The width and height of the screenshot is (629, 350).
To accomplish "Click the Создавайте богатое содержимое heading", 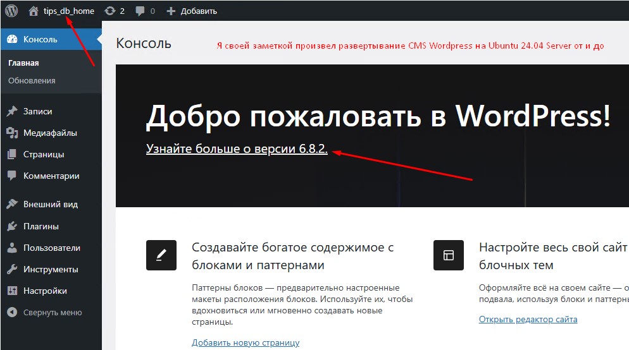I will tap(292, 256).
